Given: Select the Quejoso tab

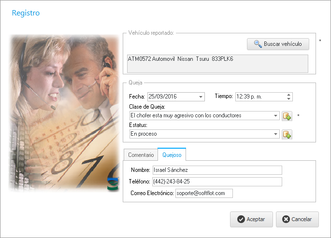Looking at the screenshot, I should pos(172,155).
